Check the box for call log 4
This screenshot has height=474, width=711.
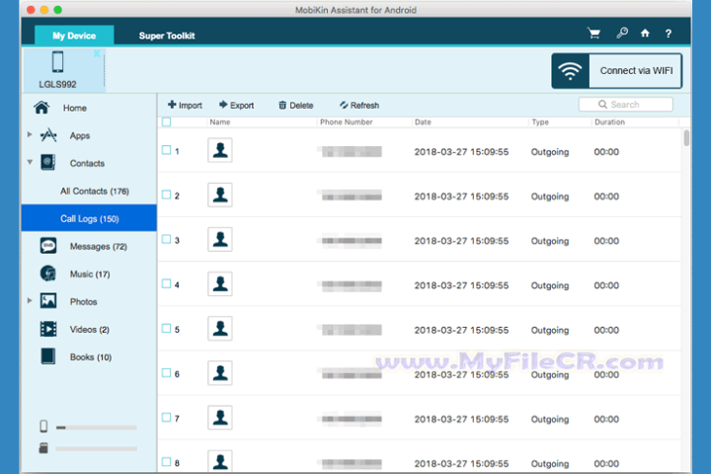coord(167,283)
